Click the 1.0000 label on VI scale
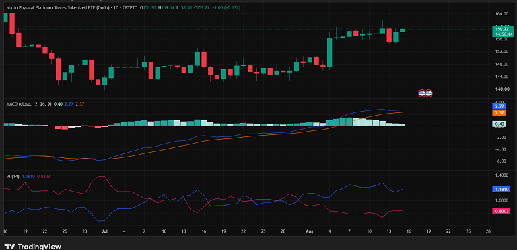 (501, 200)
